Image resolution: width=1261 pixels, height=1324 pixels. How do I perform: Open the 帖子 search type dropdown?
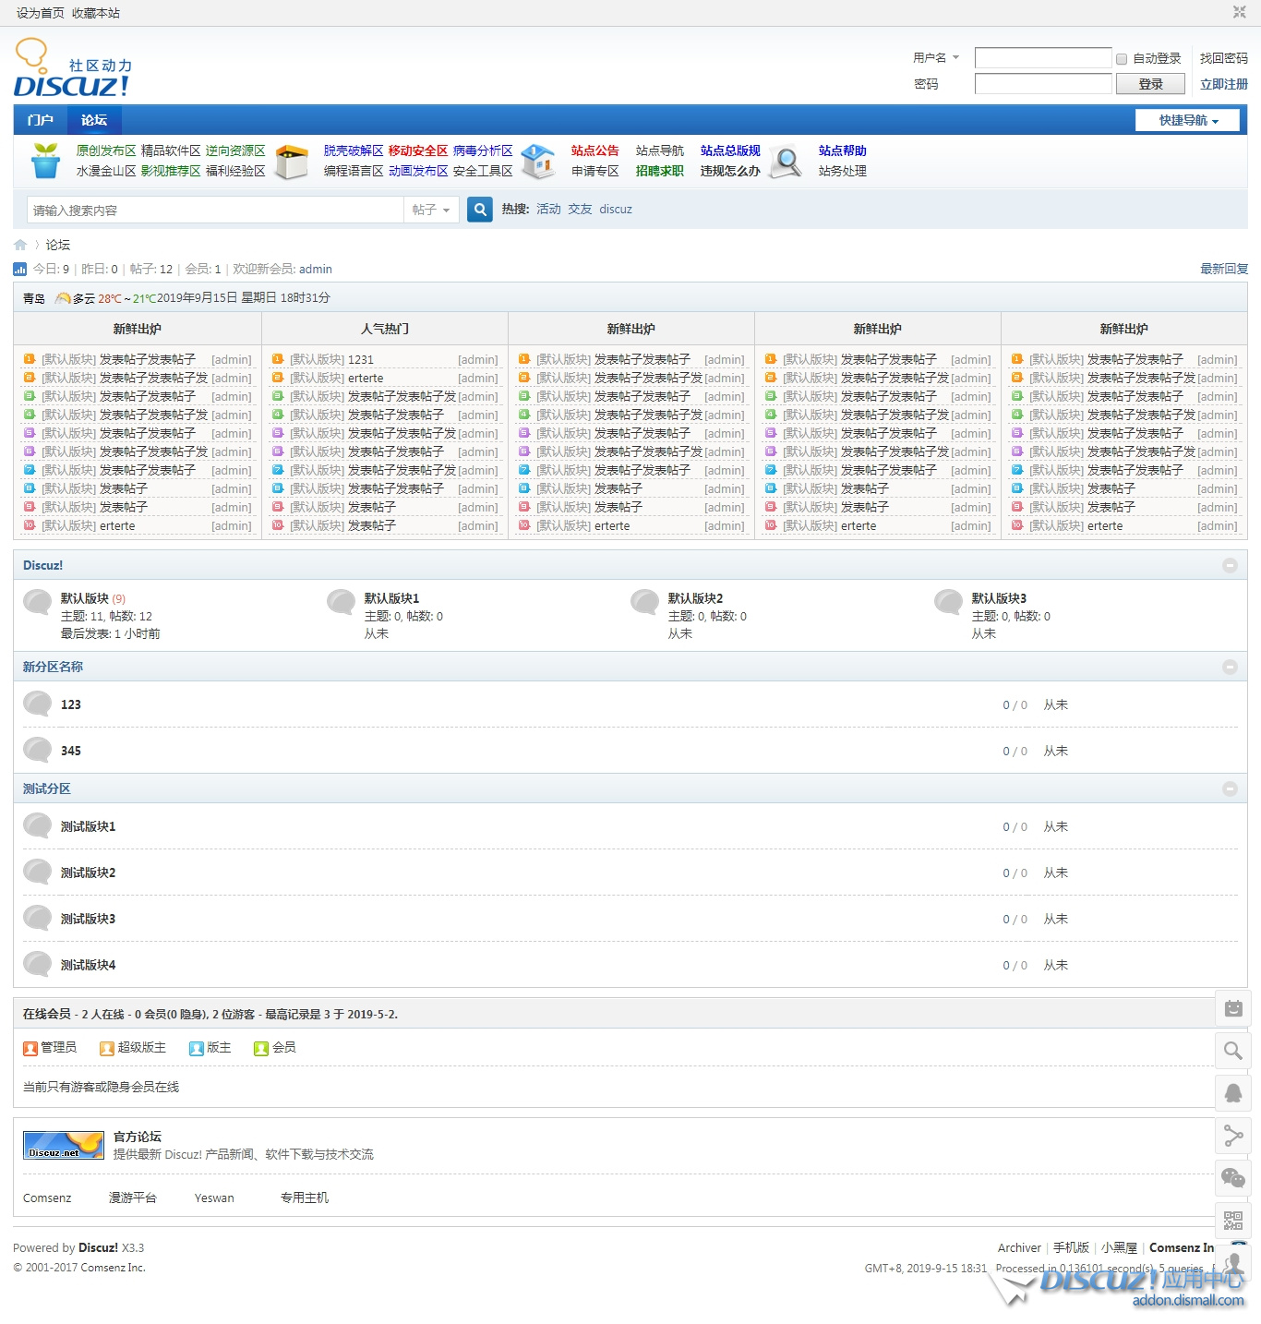(431, 211)
